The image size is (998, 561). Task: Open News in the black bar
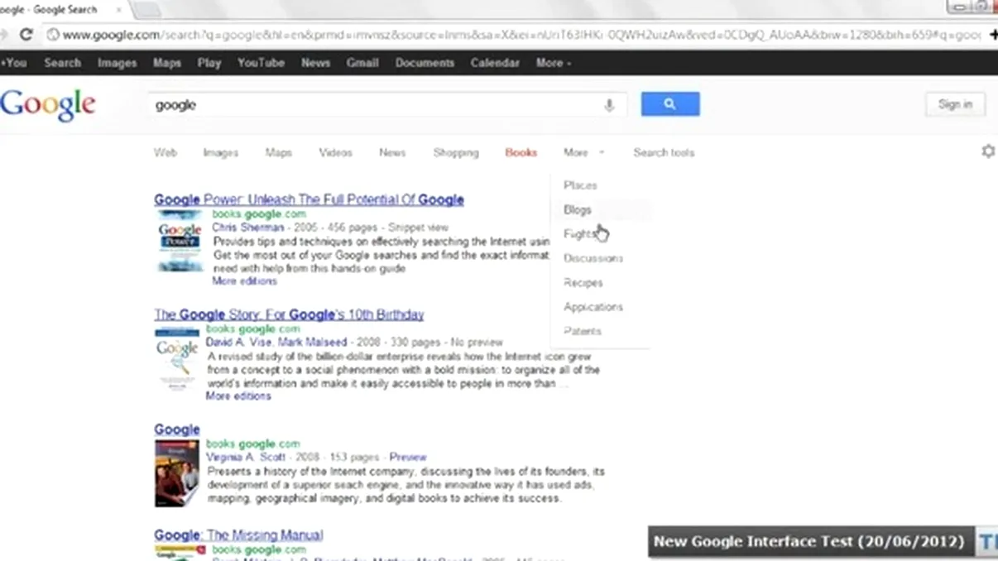(x=315, y=63)
